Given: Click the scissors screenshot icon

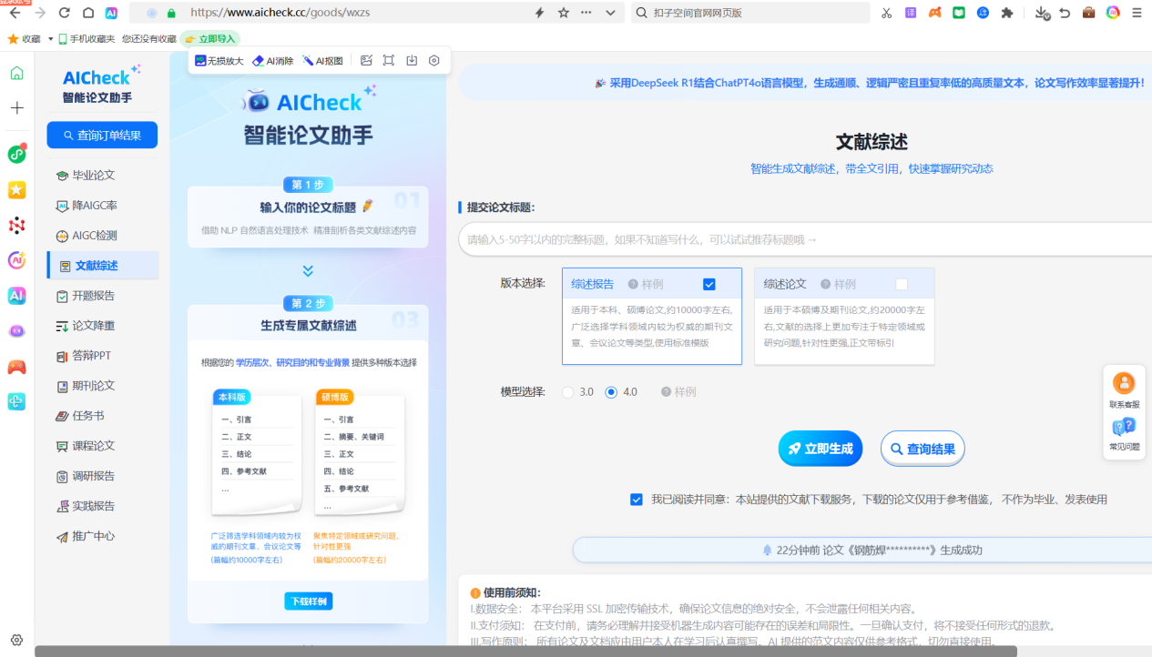Looking at the screenshot, I should 887,13.
